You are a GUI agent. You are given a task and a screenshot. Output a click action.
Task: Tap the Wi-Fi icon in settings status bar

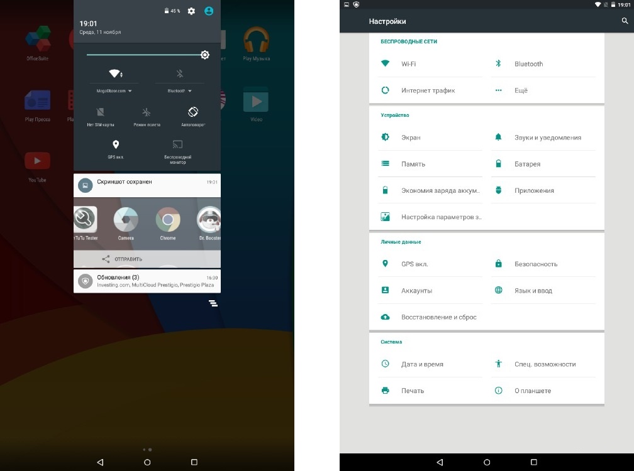point(598,4)
